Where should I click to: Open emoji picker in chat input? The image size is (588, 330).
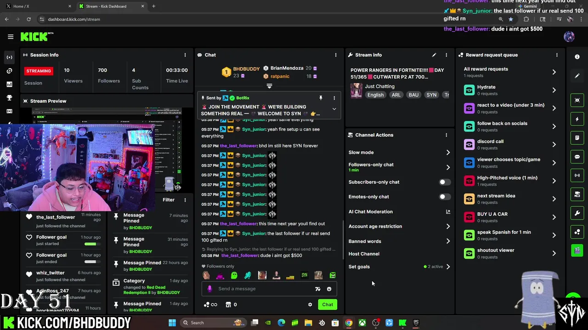[x=329, y=289]
